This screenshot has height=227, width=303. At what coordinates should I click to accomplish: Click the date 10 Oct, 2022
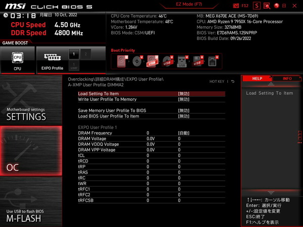(66, 15)
